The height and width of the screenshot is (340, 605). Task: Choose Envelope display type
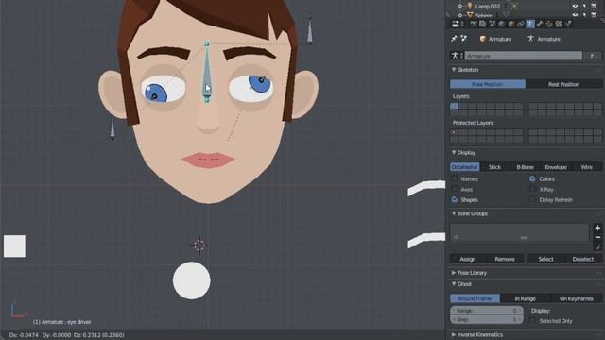coord(556,167)
